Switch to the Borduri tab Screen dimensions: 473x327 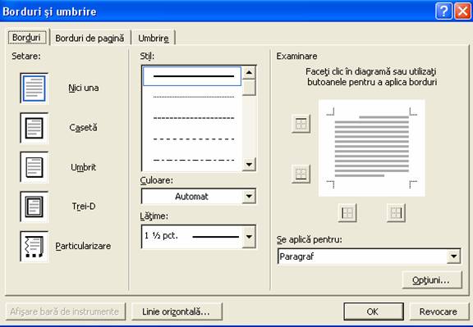27,38
